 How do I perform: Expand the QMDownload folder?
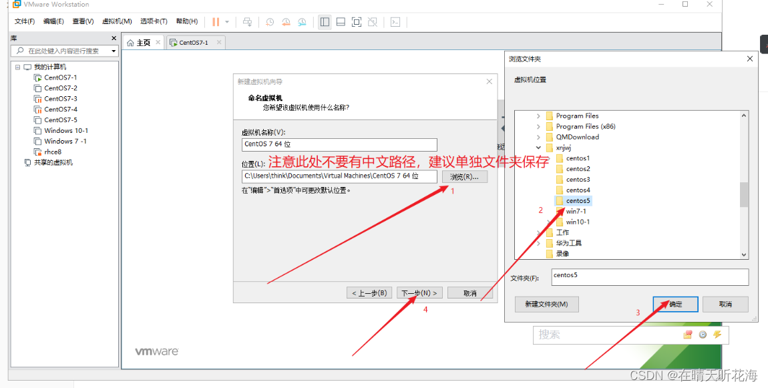pyautogui.click(x=538, y=137)
